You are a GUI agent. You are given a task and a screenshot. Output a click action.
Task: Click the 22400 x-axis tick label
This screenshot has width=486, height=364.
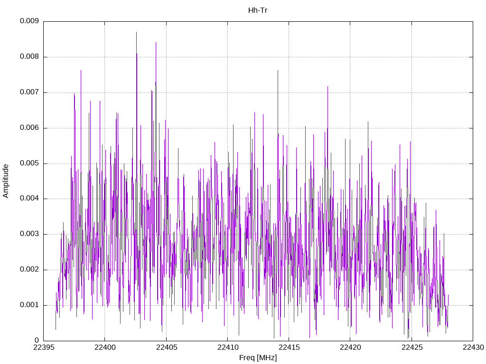pyautogui.click(x=105, y=347)
